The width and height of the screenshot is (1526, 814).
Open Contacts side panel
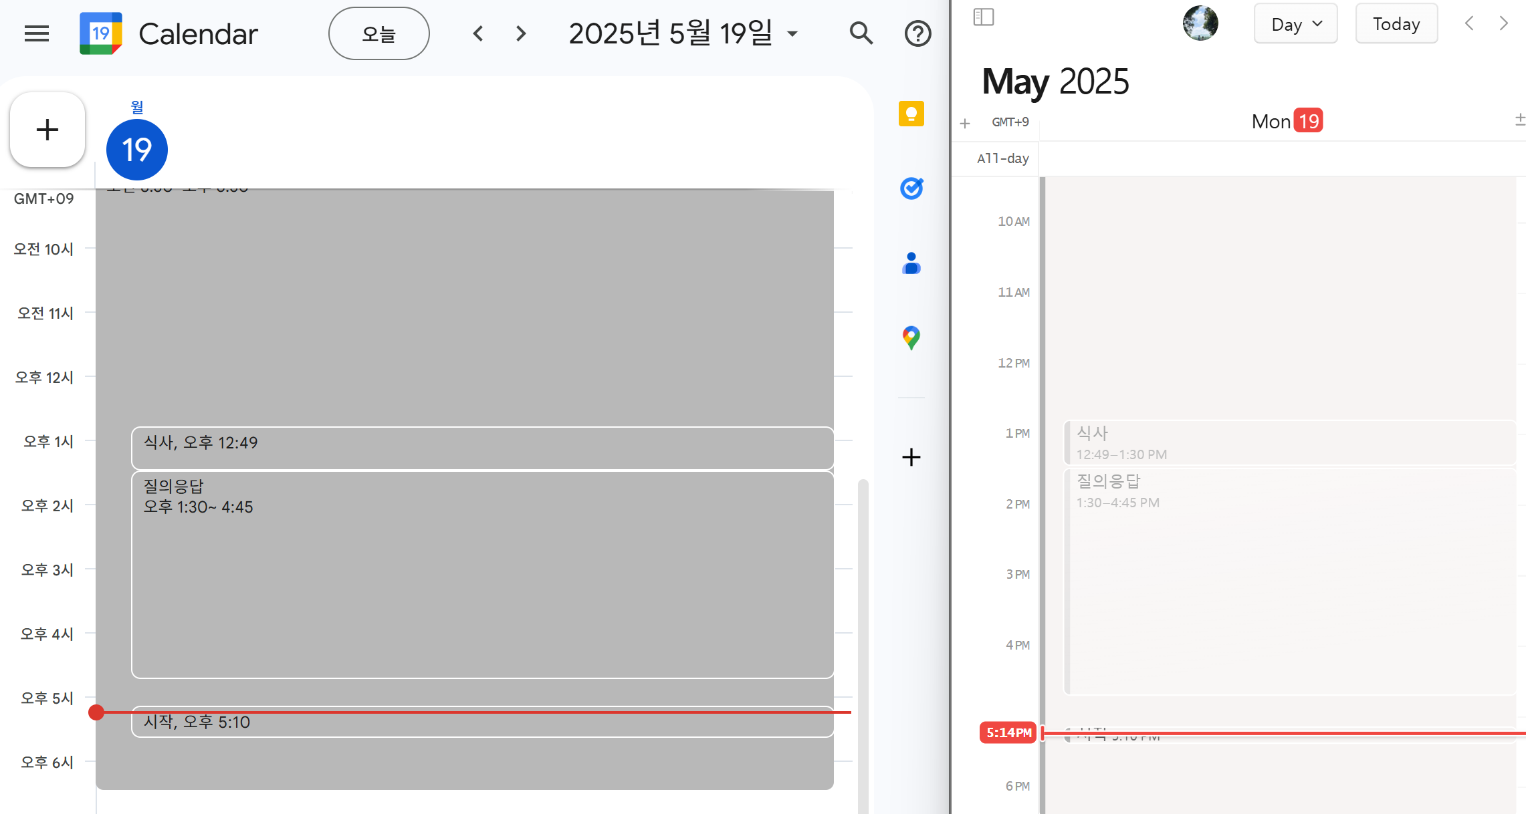(x=911, y=263)
